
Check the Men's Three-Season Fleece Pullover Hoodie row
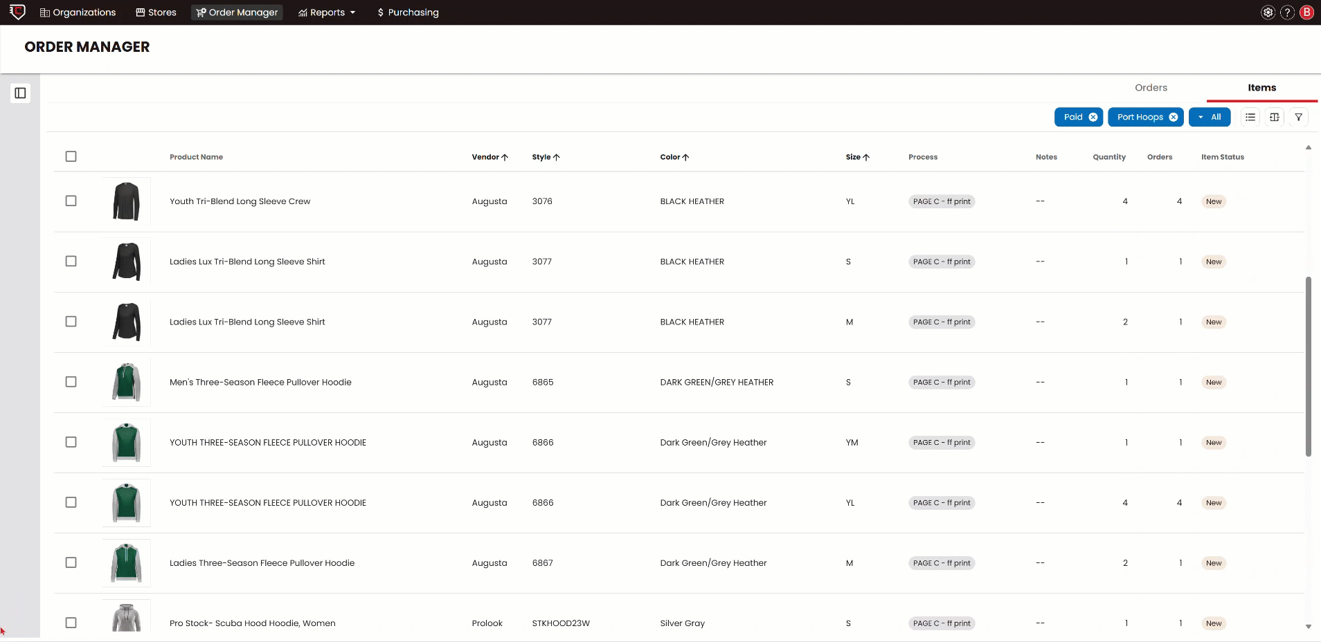(x=71, y=382)
